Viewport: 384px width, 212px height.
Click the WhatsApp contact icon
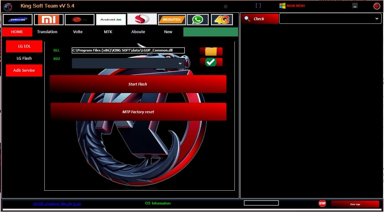click(198, 20)
